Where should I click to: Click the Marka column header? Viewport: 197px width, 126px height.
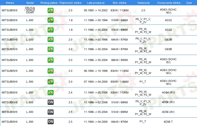point(10,3)
